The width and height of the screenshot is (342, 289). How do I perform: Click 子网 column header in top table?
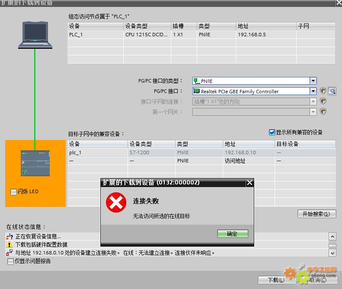click(316, 26)
